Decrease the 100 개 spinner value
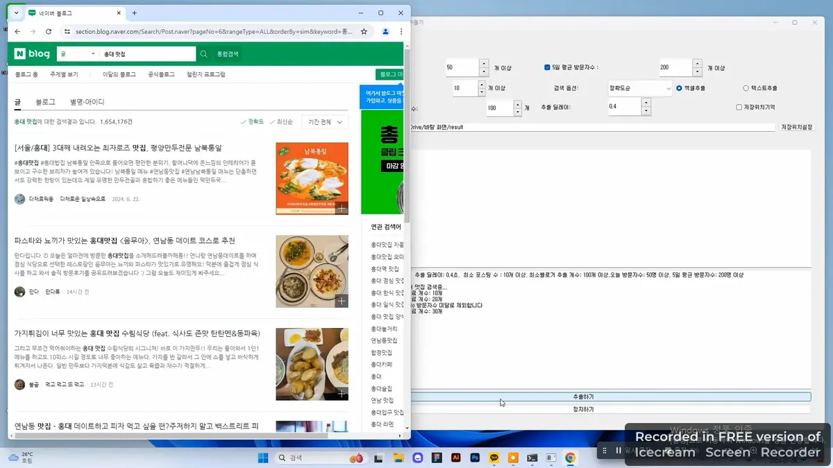 (x=517, y=112)
